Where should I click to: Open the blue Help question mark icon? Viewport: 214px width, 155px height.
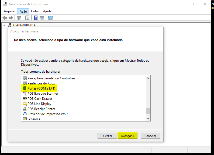click(x=36, y=18)
